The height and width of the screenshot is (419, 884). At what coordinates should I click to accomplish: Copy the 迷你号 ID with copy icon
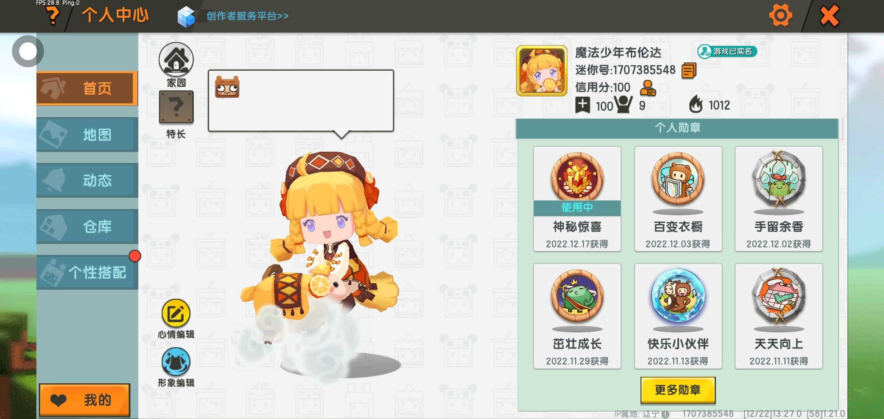click(689, 71)
